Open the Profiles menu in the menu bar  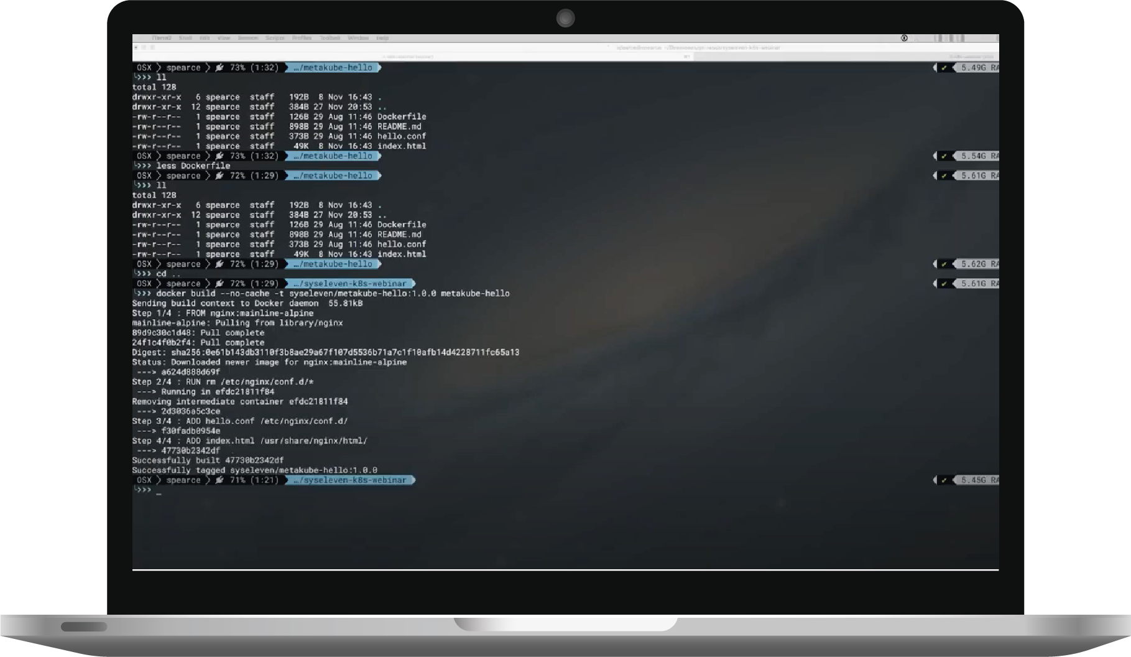[x=300, y=38]
